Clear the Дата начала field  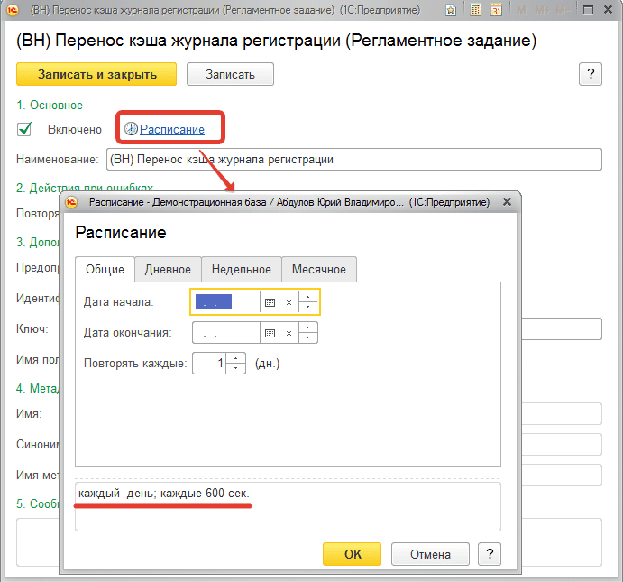tap(289, 302)
